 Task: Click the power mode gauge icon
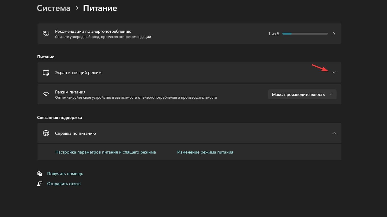[x=46, y=94]
